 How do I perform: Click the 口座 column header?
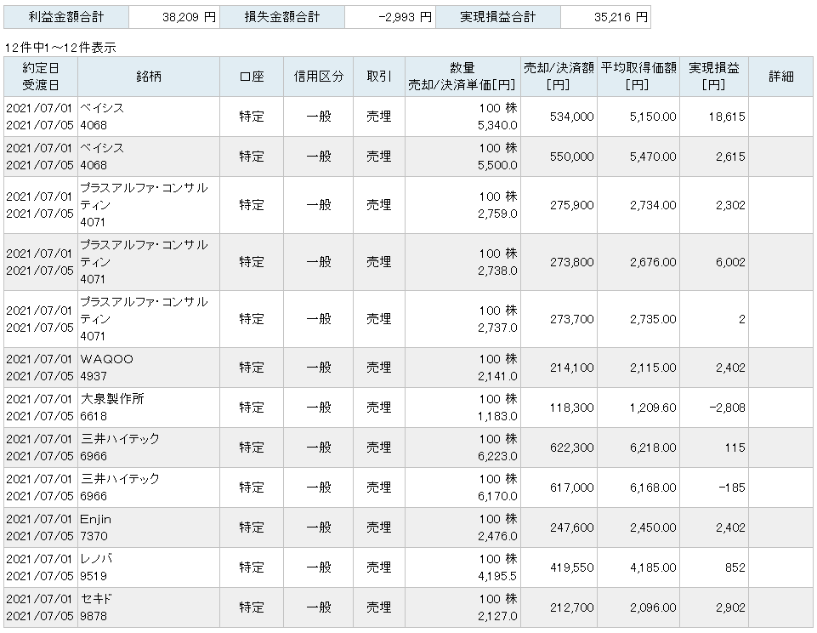252,77
